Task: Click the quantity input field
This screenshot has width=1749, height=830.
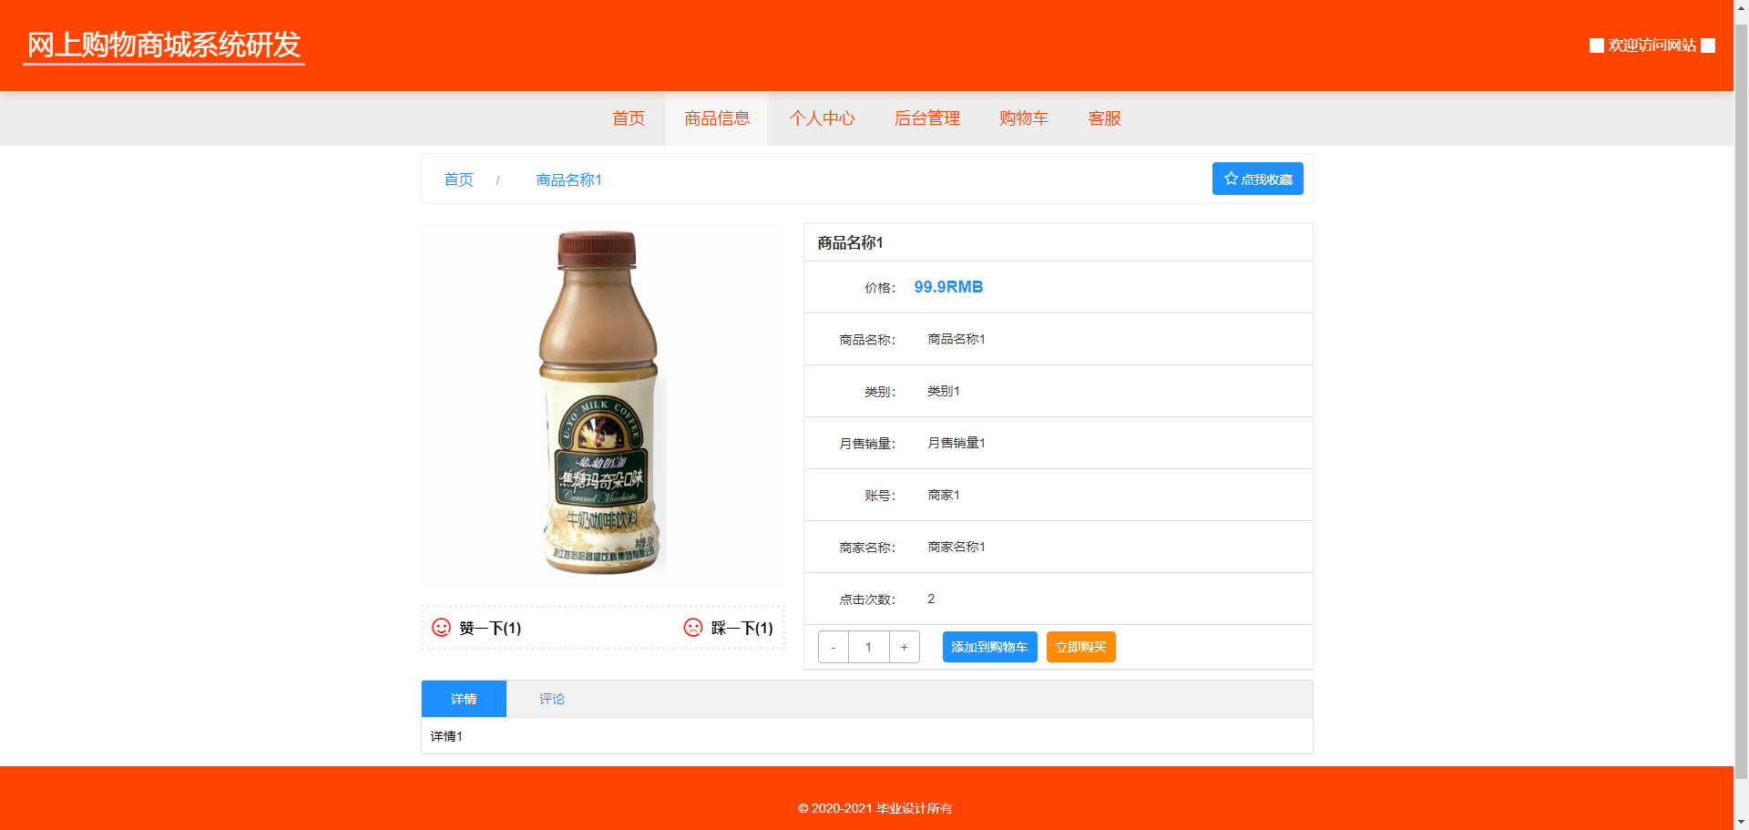Action: click(x=868, y=647)
